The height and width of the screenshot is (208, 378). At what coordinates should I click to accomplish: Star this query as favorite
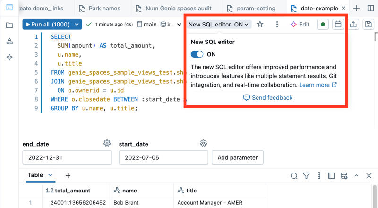tap(260, 24)
